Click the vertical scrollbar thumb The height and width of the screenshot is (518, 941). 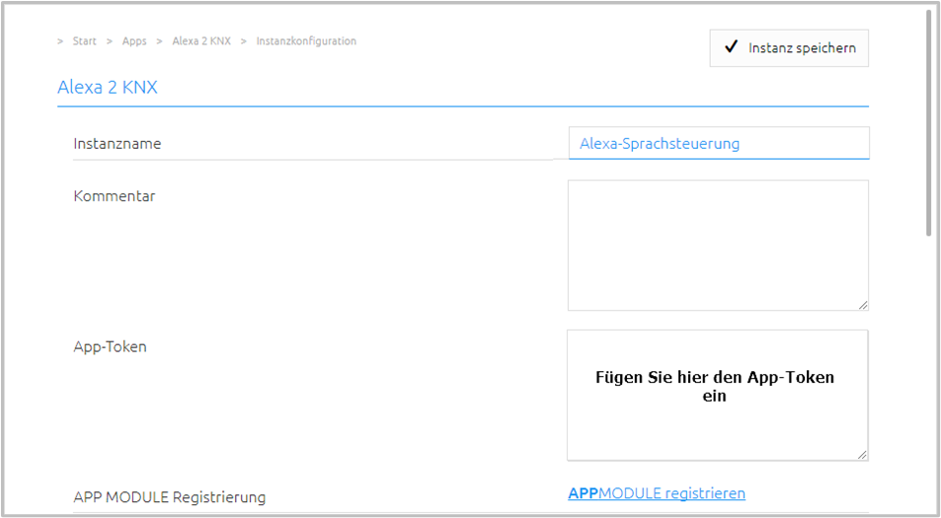929,123
